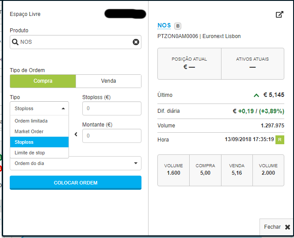Click the Espaço Livre label

(x=25, y=14)
